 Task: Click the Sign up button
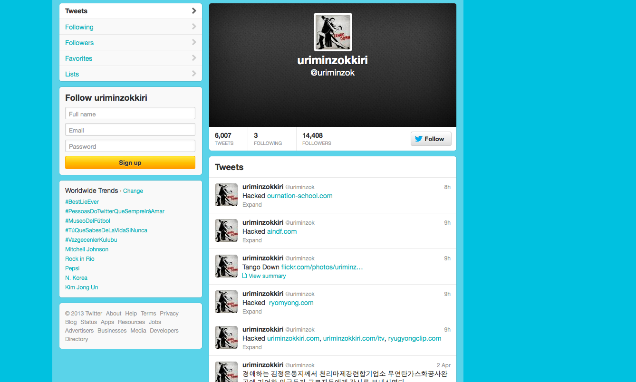[x=130, y=162]
